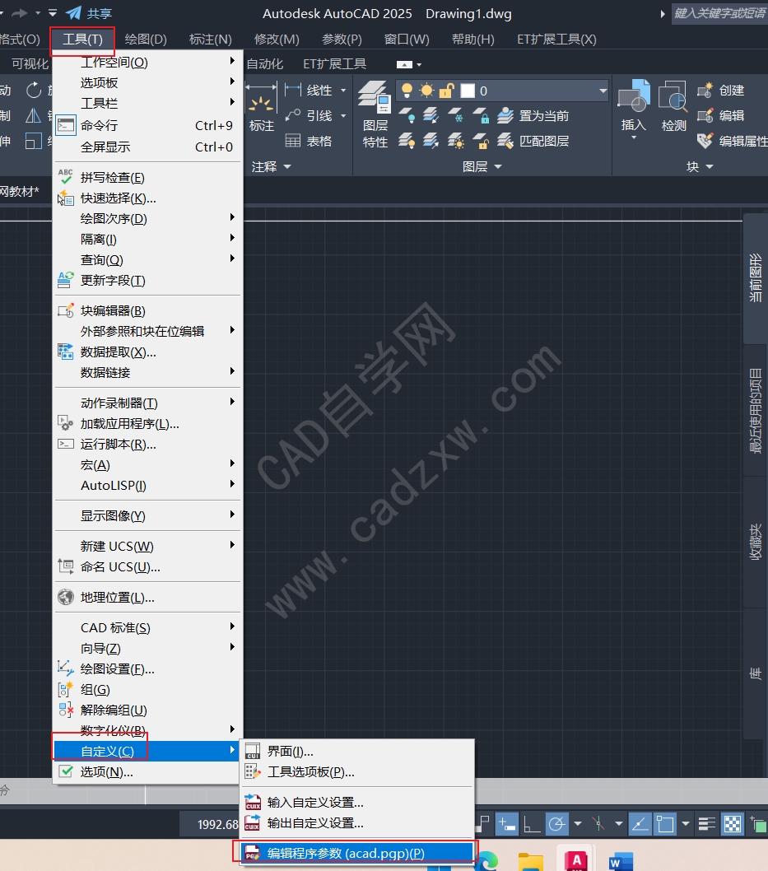Click the AutoCAD taskbar icon

(x=576, y=861)
